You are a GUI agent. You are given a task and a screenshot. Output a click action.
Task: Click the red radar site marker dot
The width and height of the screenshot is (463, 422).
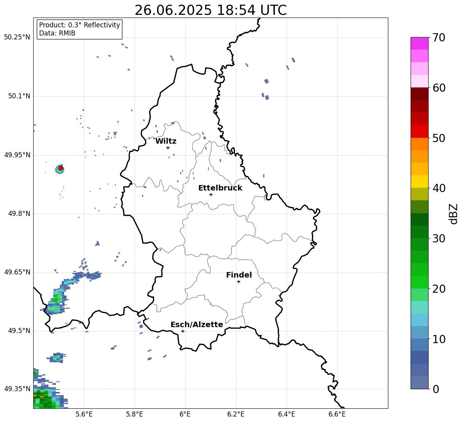click(61, 168)
